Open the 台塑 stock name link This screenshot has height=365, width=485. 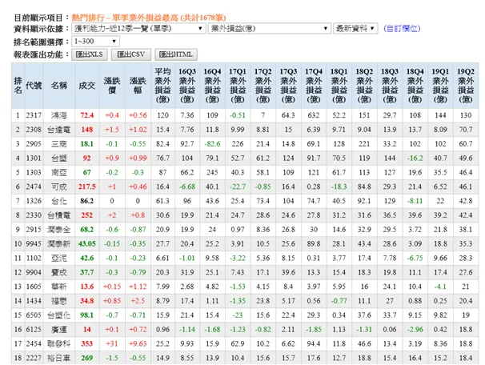pos(58,158)
